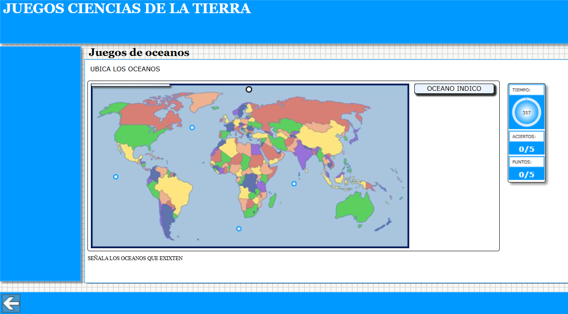Select the Southern Ocean marker below Africa
Viewport: 568px width, 314px height.
[239, 229]
